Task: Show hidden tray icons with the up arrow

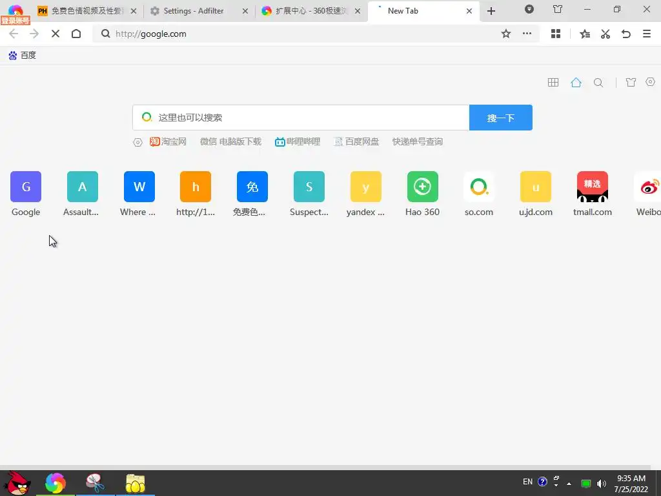Action: pos(569,483)
